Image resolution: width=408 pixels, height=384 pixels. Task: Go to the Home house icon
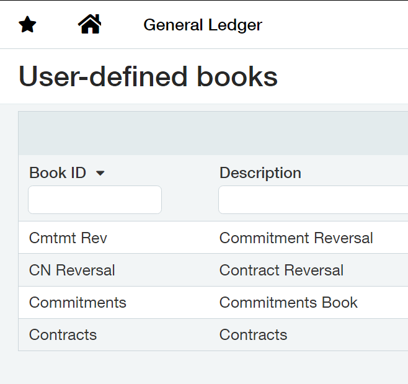pyautogui.click(x=89, y=24)
